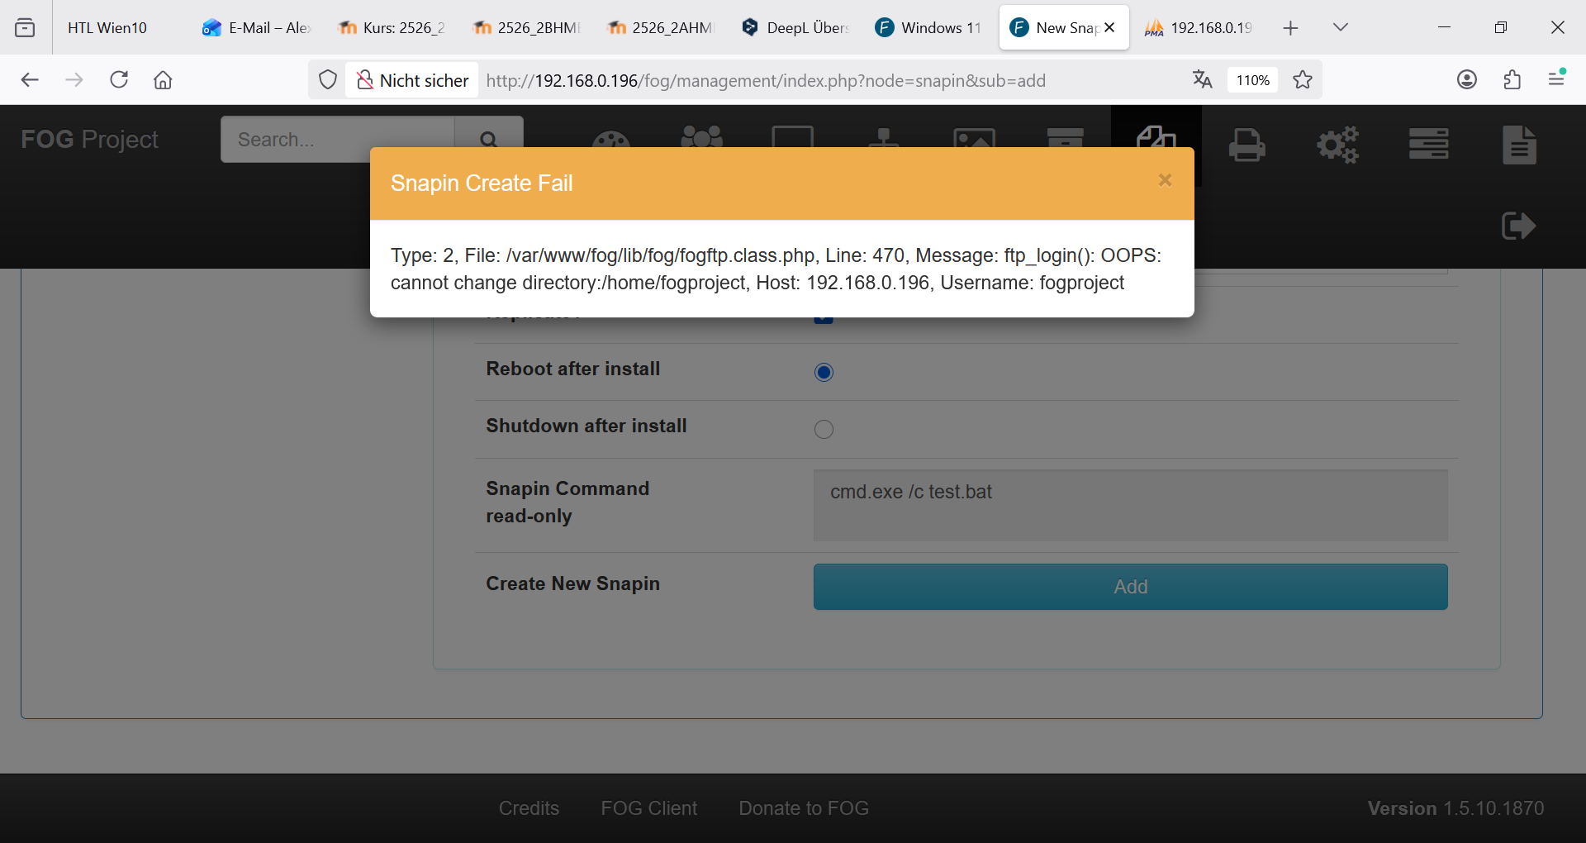Click the Nicht sicher security indicator
1586x843 pixels.
tap(412, 80)
